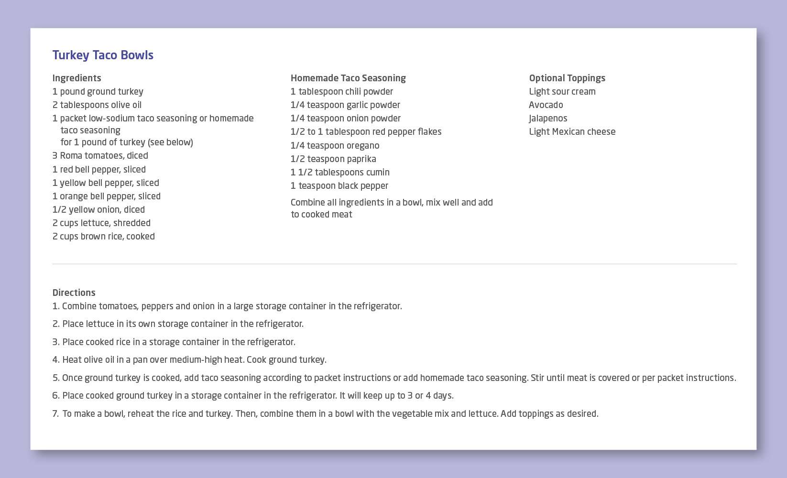Click the Homemade Taco Seasoning heading

(x=348, y=78)
